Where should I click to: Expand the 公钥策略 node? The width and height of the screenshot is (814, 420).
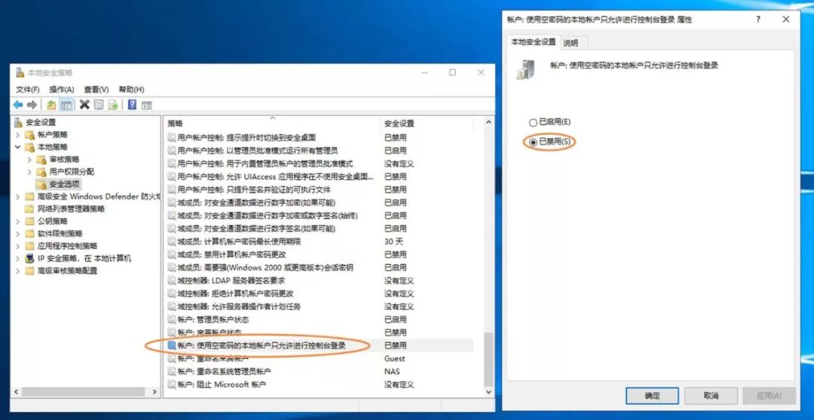point(17,221)
